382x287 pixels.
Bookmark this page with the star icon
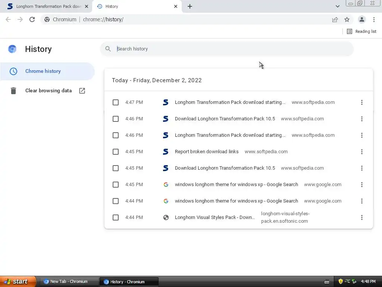pyautogui.click(x=347, y=19)
